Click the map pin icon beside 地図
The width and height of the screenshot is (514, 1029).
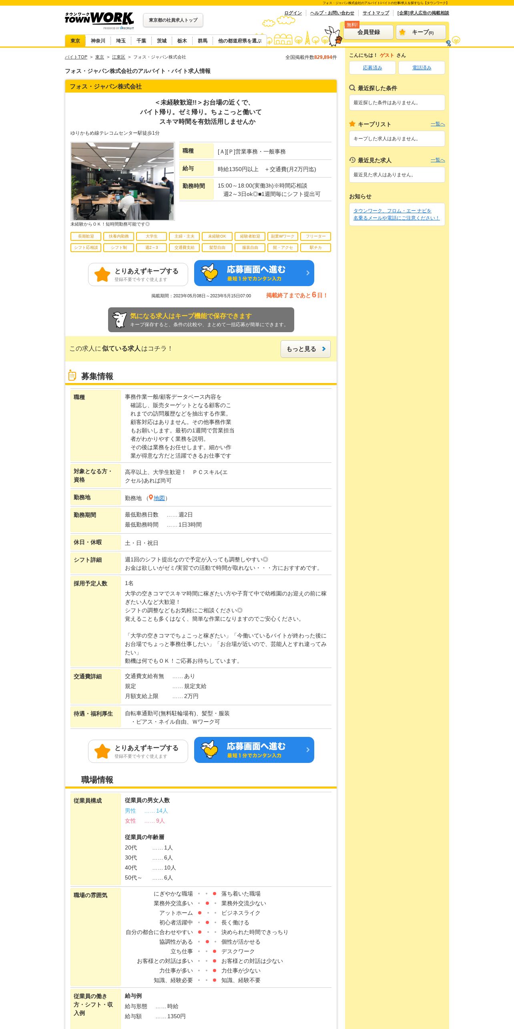click(151, 498)
